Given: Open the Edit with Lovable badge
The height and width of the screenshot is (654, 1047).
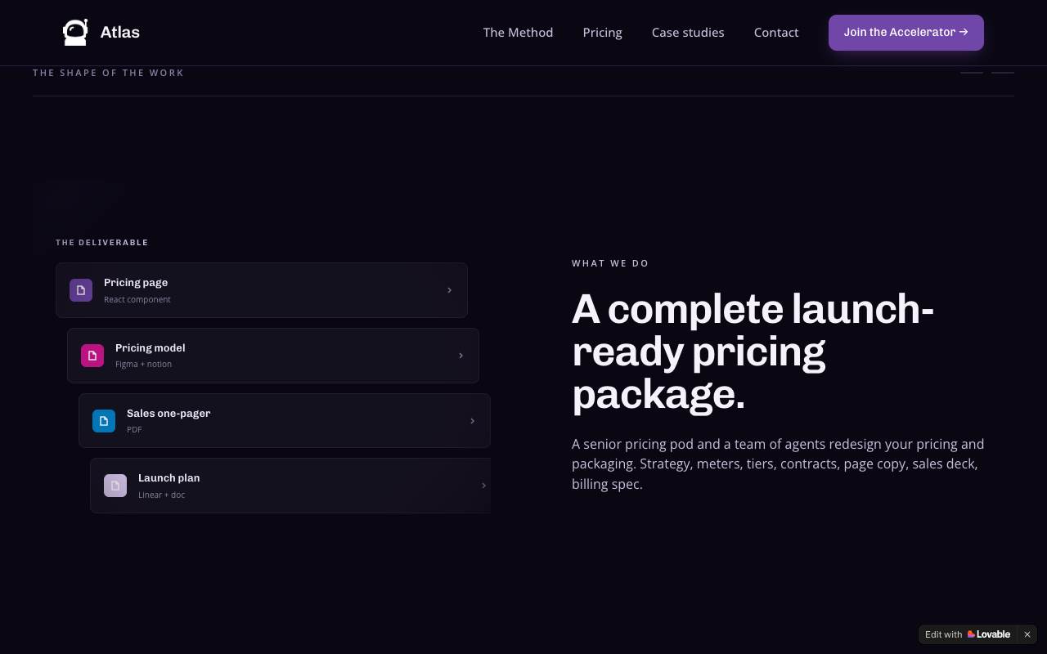Looking at the screenshot, I should [x=968, y=634].
